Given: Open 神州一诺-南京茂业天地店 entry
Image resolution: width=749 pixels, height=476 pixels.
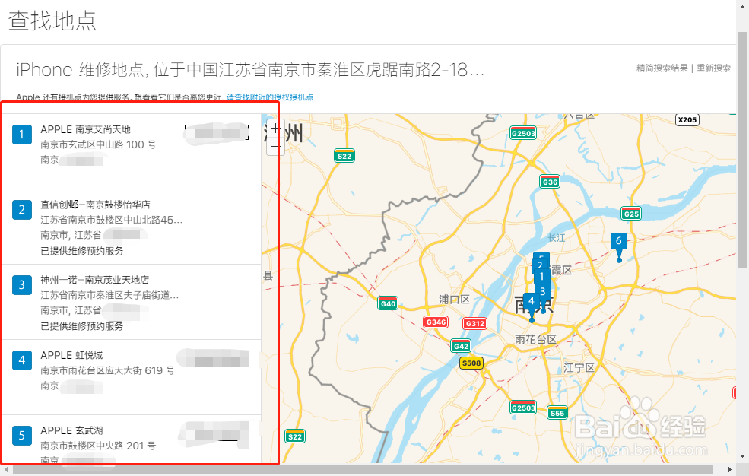Looking at the screenshot, I should coord(132,302).
